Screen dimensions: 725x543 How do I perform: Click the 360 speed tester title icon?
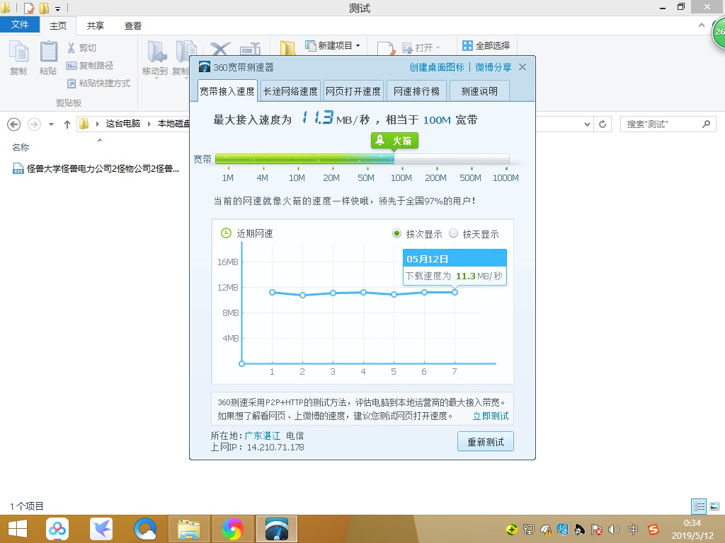point(205,67)
